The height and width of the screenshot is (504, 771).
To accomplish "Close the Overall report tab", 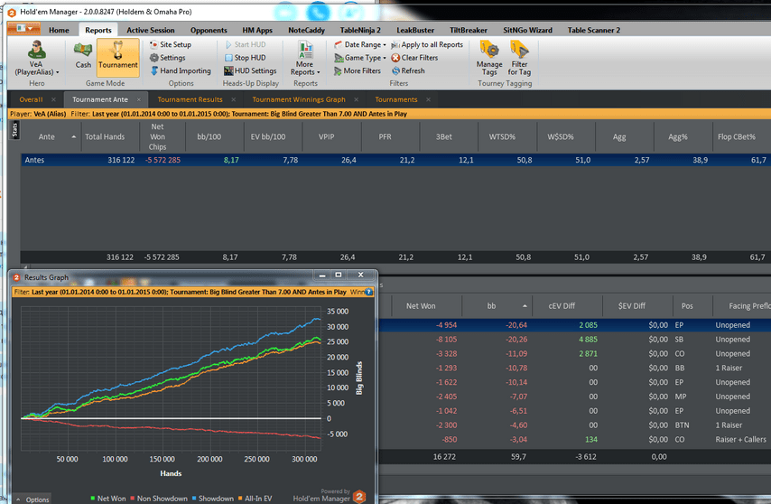I will click(x=53, y=99).
